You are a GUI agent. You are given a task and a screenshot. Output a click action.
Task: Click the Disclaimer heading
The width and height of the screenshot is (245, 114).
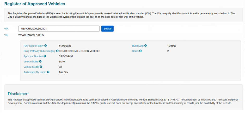[18, 94]
